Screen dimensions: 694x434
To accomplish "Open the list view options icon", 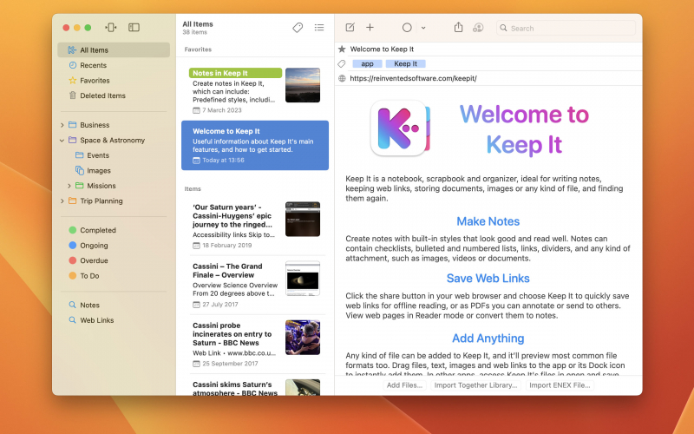I will click(x=319, y=28).
